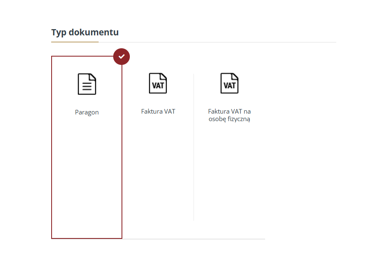Image resolution: width=387 pixels, height=258 pixels.
Task: Click the Faktura VAT document icon
Action: tap(158, 83)
